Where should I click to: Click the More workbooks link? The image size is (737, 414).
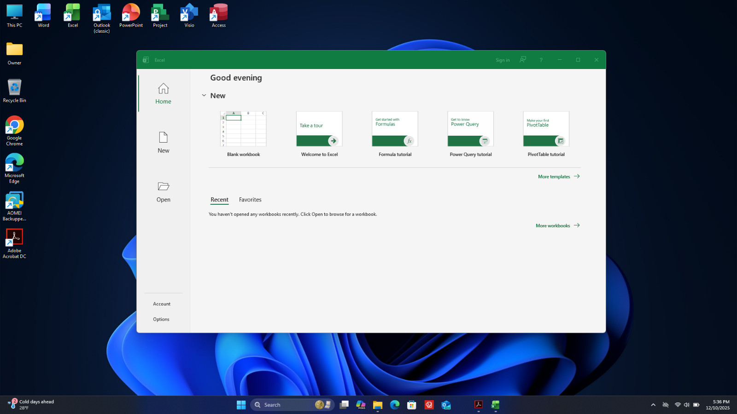pos(557,226)
